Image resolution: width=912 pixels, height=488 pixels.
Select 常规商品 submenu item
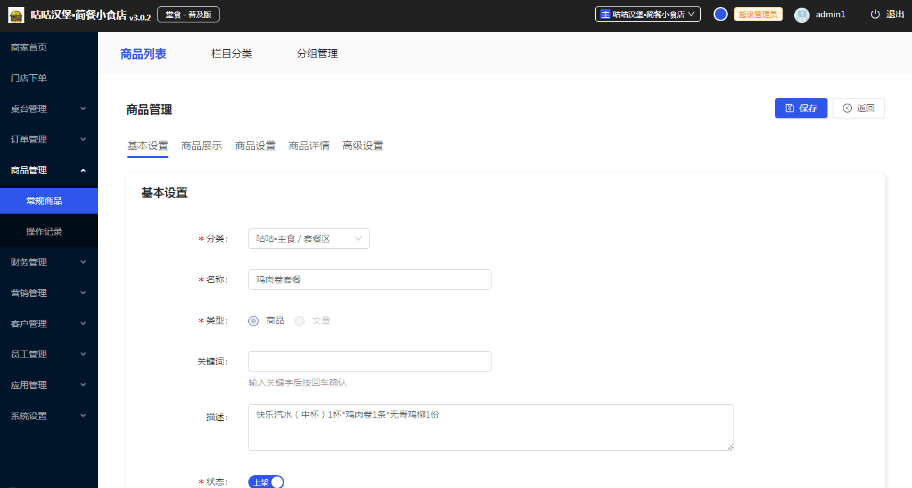tap(49, 201)
